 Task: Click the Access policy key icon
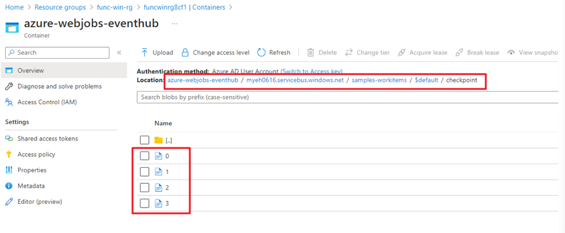click(9, 154)
